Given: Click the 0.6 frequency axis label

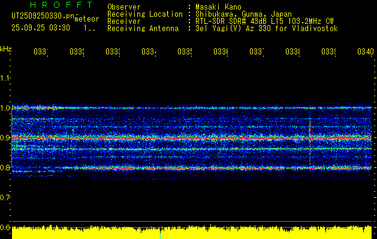Looking at the screenshot, I should [x=5, y=227].
